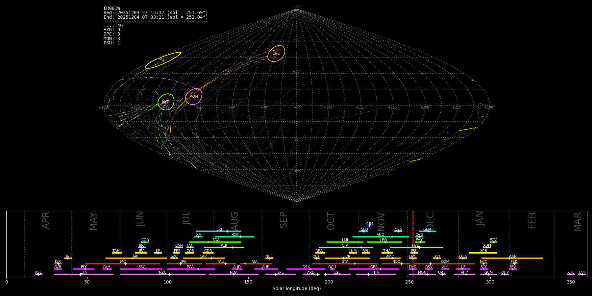The image size is (592, 296).
Task: Select the NZC shower label in timeline
Action: [x=163, y=273]
